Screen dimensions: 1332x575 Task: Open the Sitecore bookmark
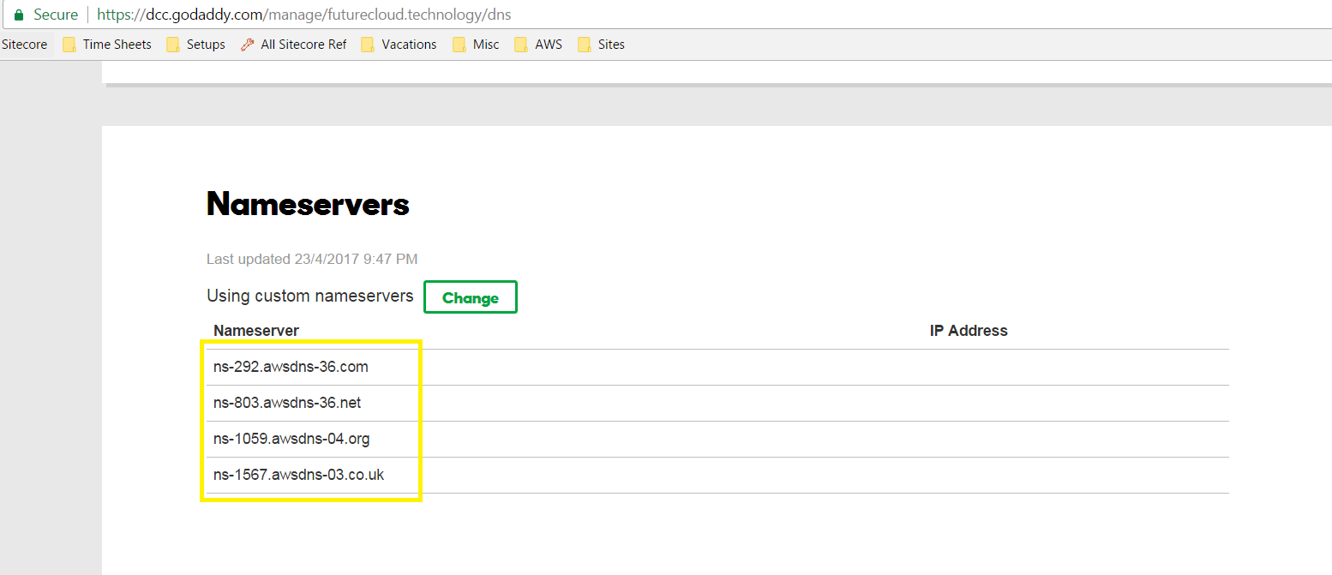coord(25,45)
